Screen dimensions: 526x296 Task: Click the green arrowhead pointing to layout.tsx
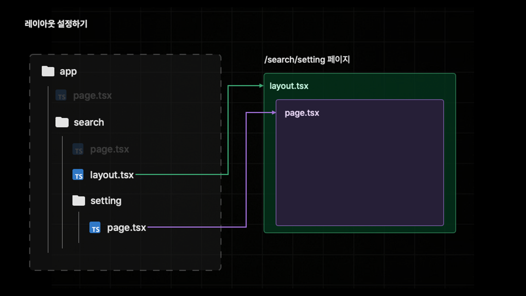[x=261, y=86]
